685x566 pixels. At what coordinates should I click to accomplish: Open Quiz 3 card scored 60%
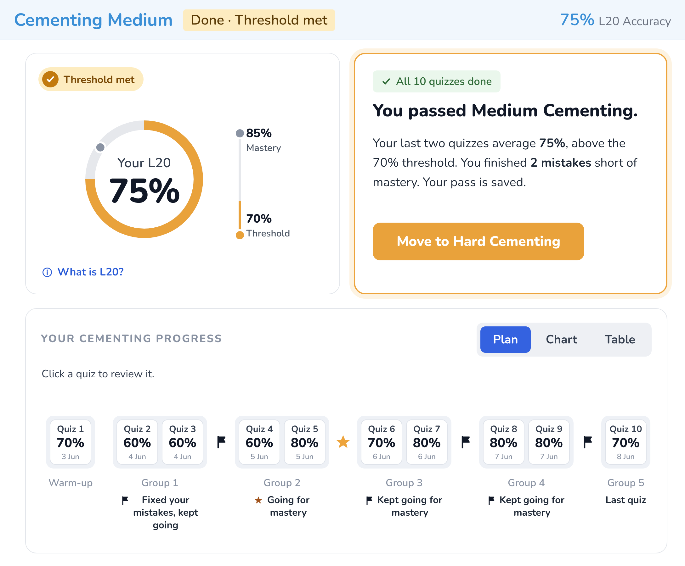point(182,442)
